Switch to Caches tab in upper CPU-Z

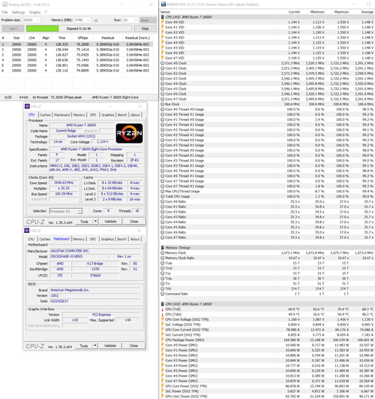point(45,115)
